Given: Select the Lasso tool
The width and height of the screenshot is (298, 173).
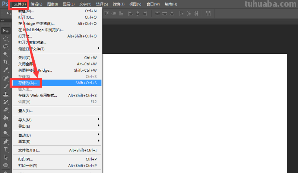Looking at the screenshot, I should tap(6, 46).
